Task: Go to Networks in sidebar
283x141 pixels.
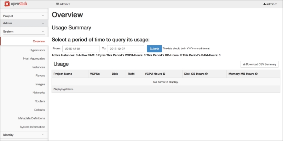Action: point(39,92)
